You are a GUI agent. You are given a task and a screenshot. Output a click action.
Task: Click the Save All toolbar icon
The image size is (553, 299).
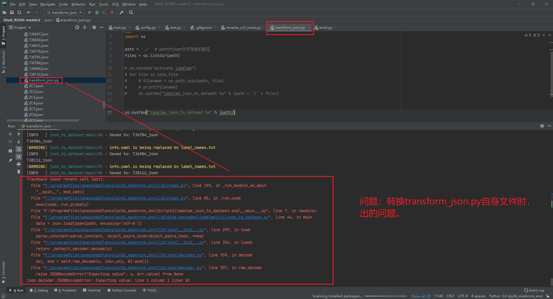click(x=12, y=12)
